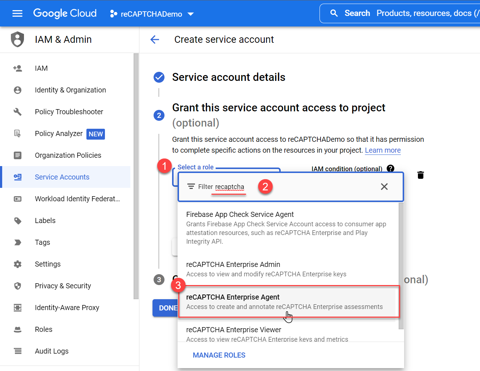This screenshot has width=480, height=371.
Task: Open Tags page
Action: pyautogui.click(x=42, y=242)
